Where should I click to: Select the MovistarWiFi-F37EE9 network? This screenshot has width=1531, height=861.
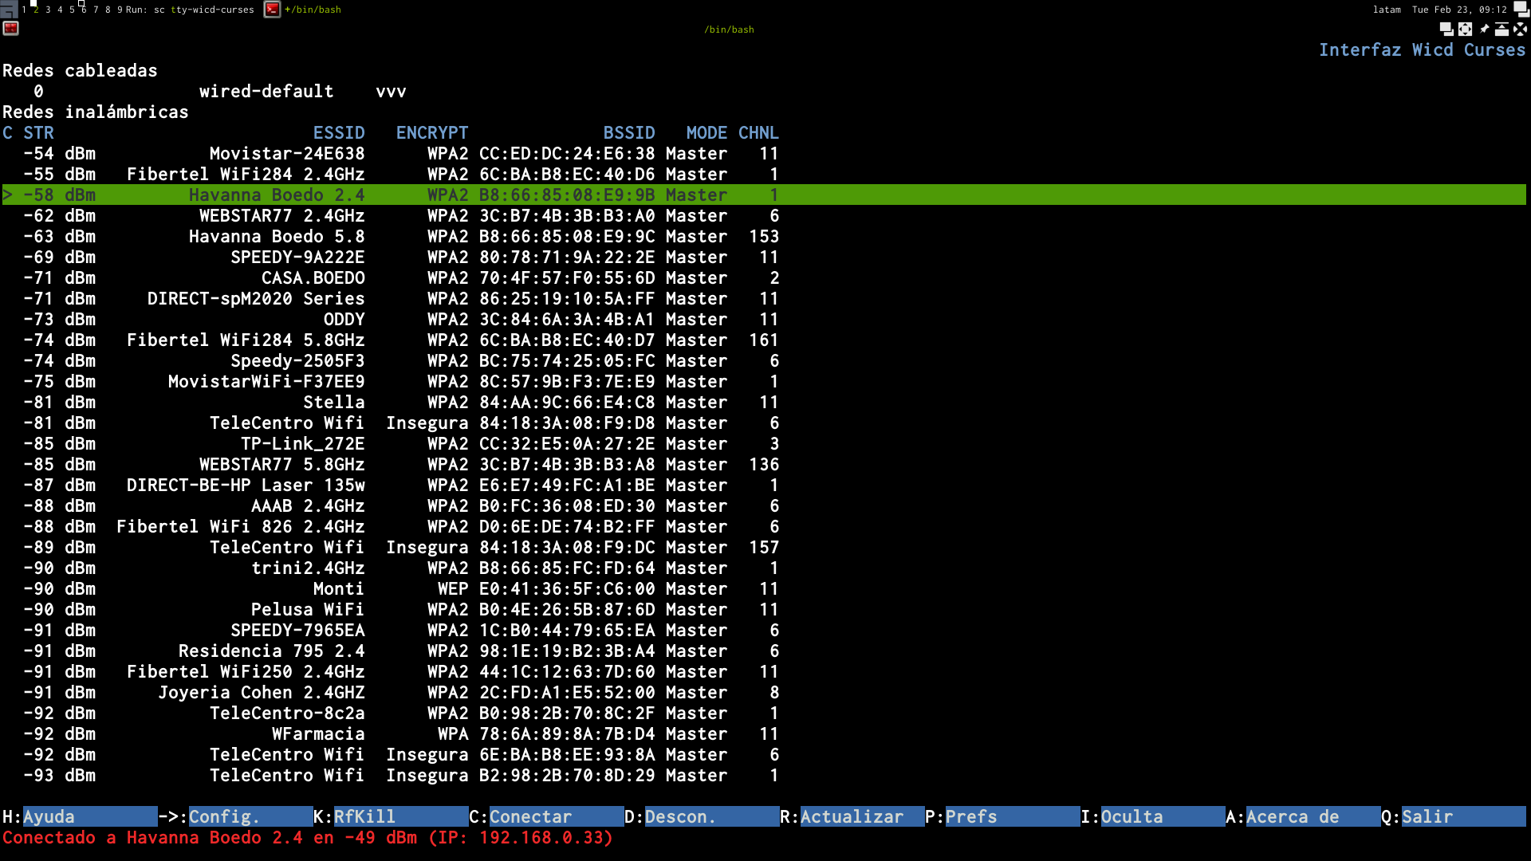click(764, 381)
